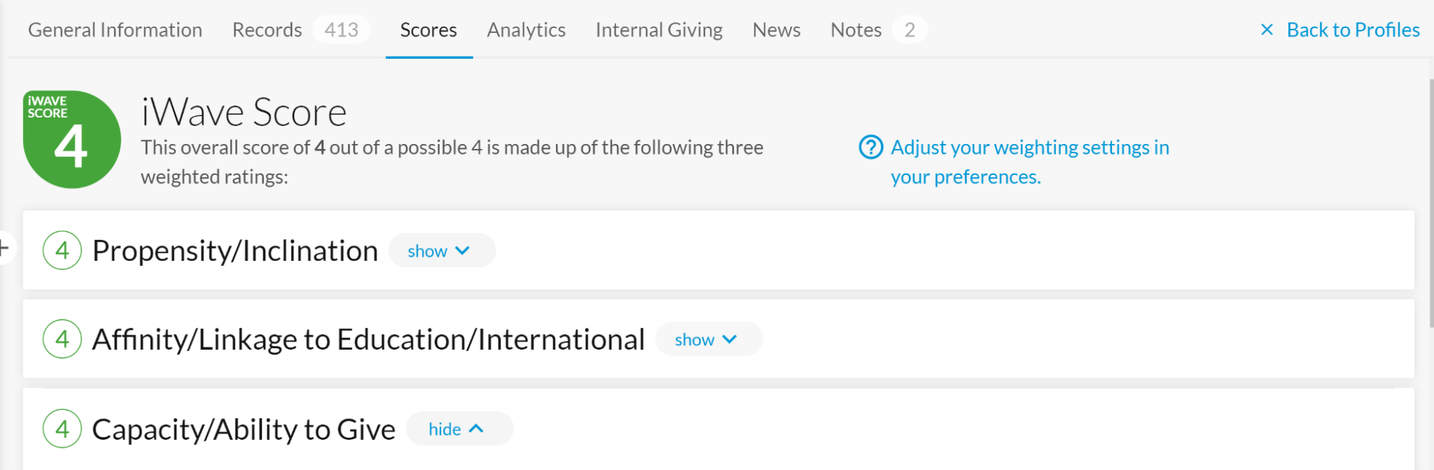This screenshot has width=1434, height=470.
Task: Click the Back to Profiles link
Action: pyautogui.click(x=1353, y=30)
